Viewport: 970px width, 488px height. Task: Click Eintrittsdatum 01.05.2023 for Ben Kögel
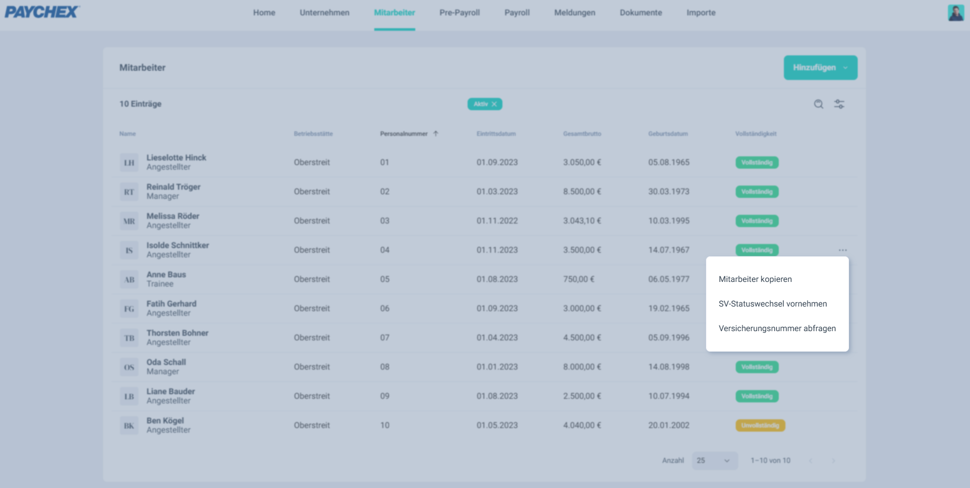(x=497, y=425)
